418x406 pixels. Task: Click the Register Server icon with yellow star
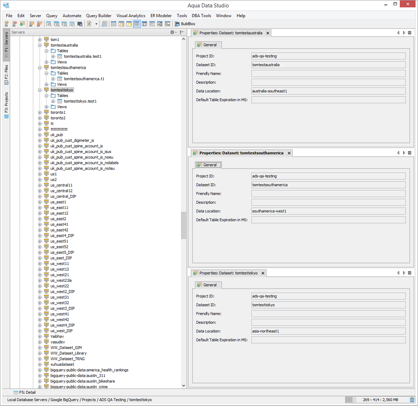point(7,24)
